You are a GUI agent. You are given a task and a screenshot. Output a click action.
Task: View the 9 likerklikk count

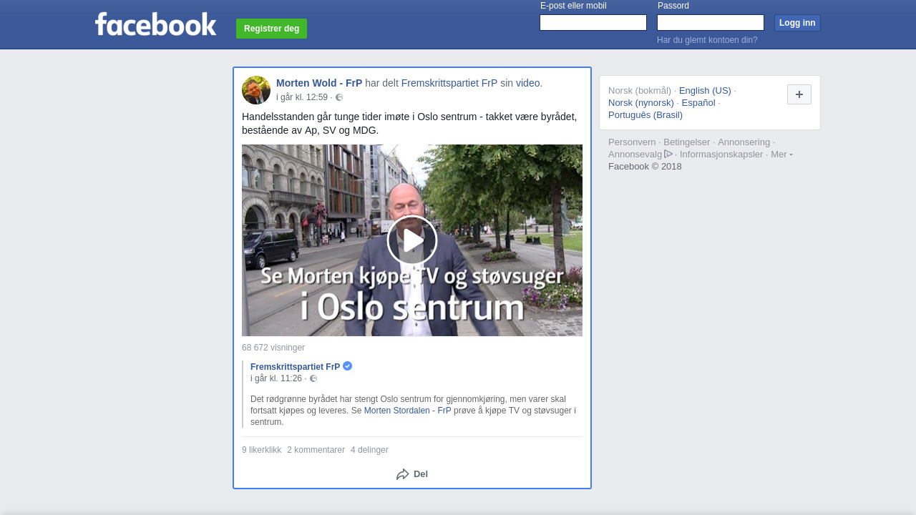tap(262, 450)
